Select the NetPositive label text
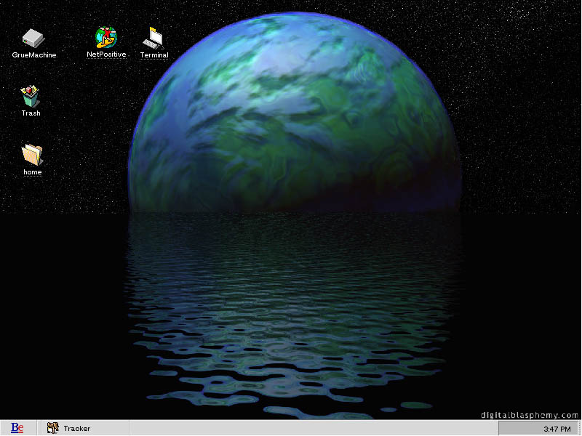The height and width of the screenshot is (436, 582). [x=106, y=54]
